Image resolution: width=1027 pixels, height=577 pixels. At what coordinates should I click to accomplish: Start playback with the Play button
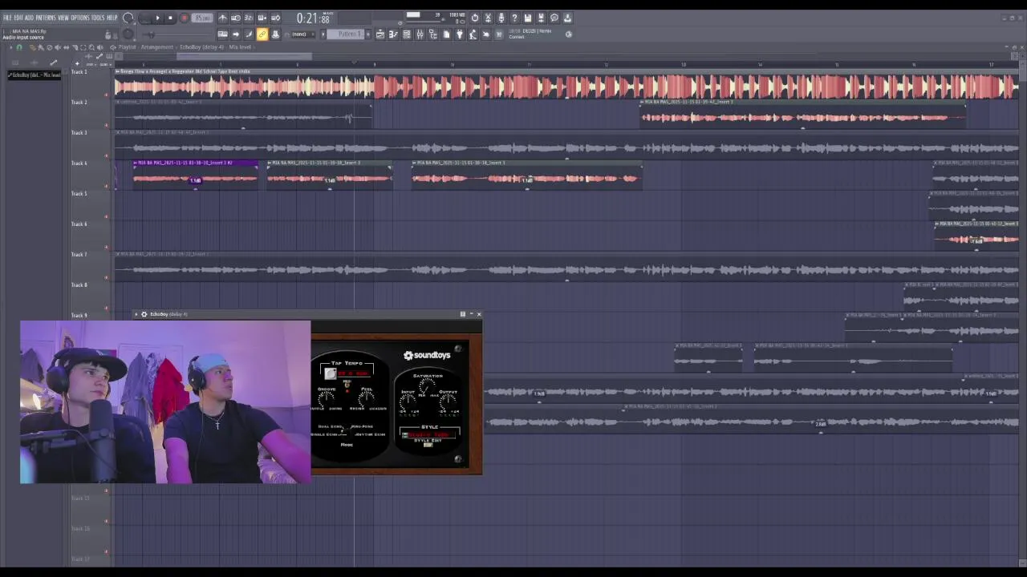[x=158, y=18]
